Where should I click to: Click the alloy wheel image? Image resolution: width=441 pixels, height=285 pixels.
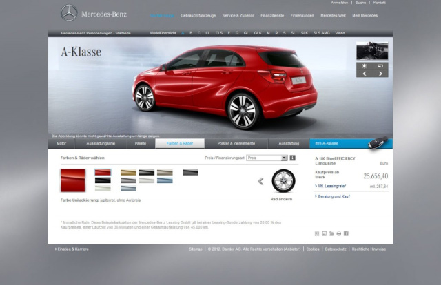click(x=281, y=181)
